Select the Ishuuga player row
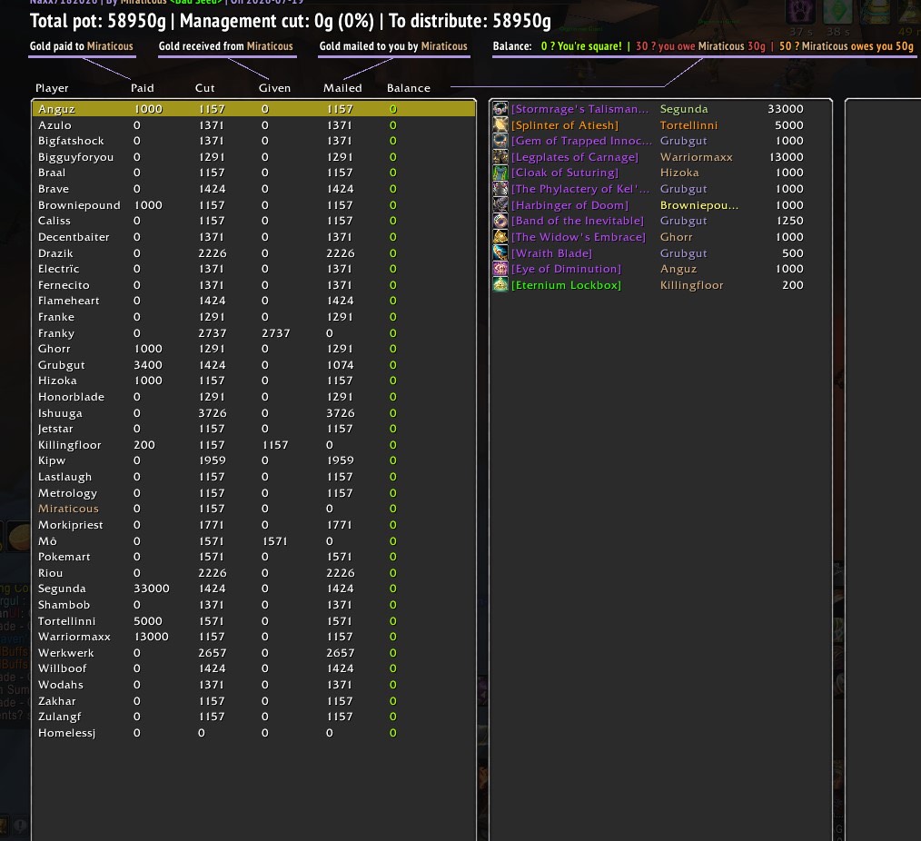The width and height of the screenshot is (921, 841). click(253, 413)
